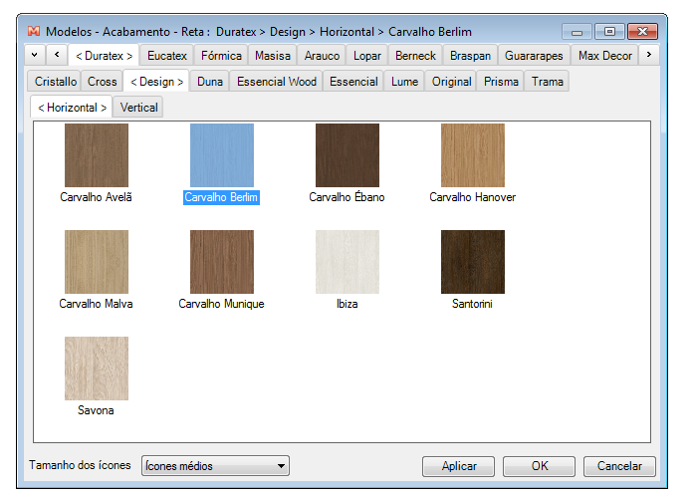Select the Horizontal orientation tab
This screenshot has height=495, width=694.
pos(72,108)
